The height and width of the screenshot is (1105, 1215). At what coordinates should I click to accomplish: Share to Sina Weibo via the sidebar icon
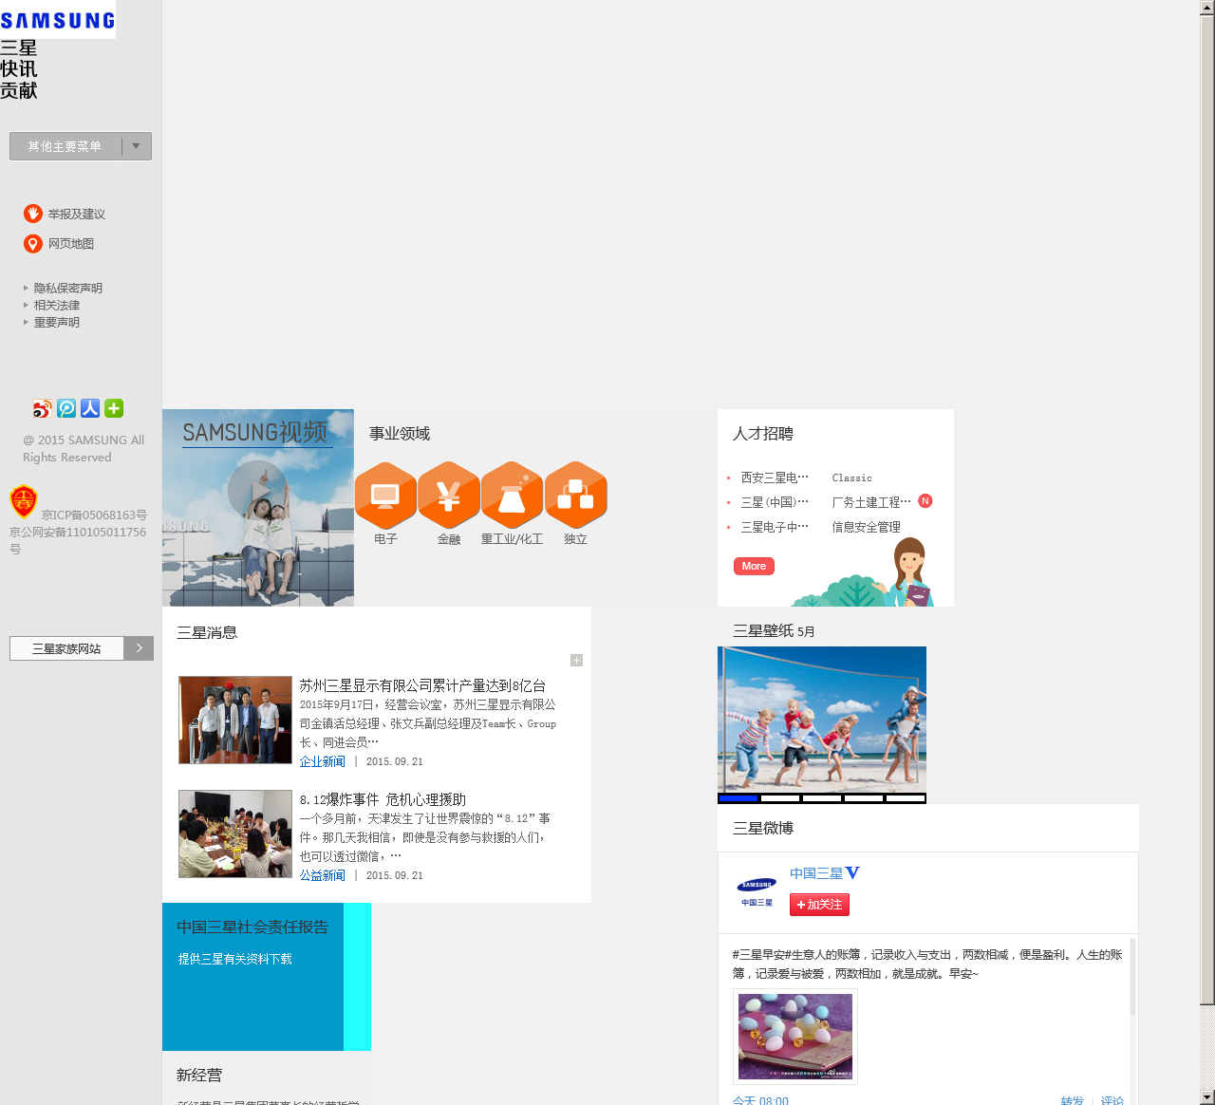(42, 408)
